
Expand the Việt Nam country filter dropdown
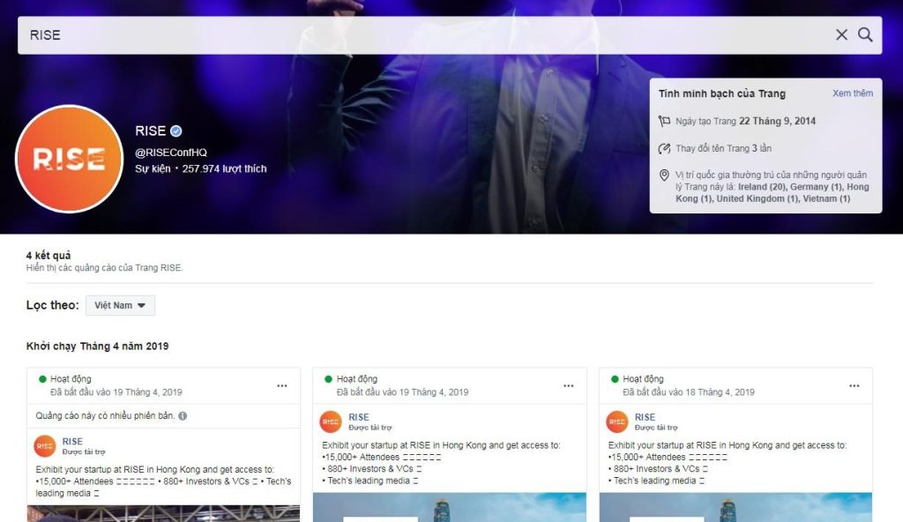tap(120, 305)
